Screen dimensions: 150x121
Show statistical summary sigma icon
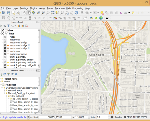tap(121, 13)
